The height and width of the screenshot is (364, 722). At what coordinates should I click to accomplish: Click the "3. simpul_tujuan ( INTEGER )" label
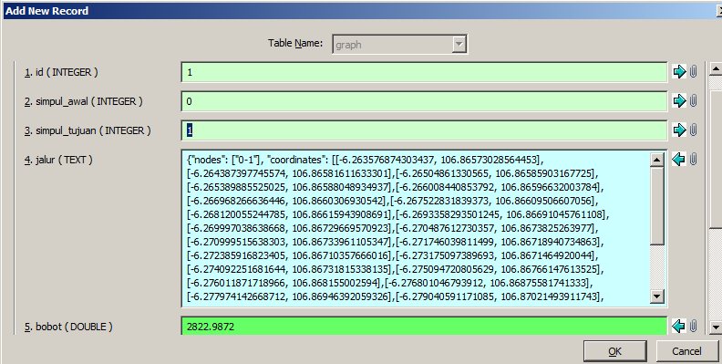coord(88,130)
